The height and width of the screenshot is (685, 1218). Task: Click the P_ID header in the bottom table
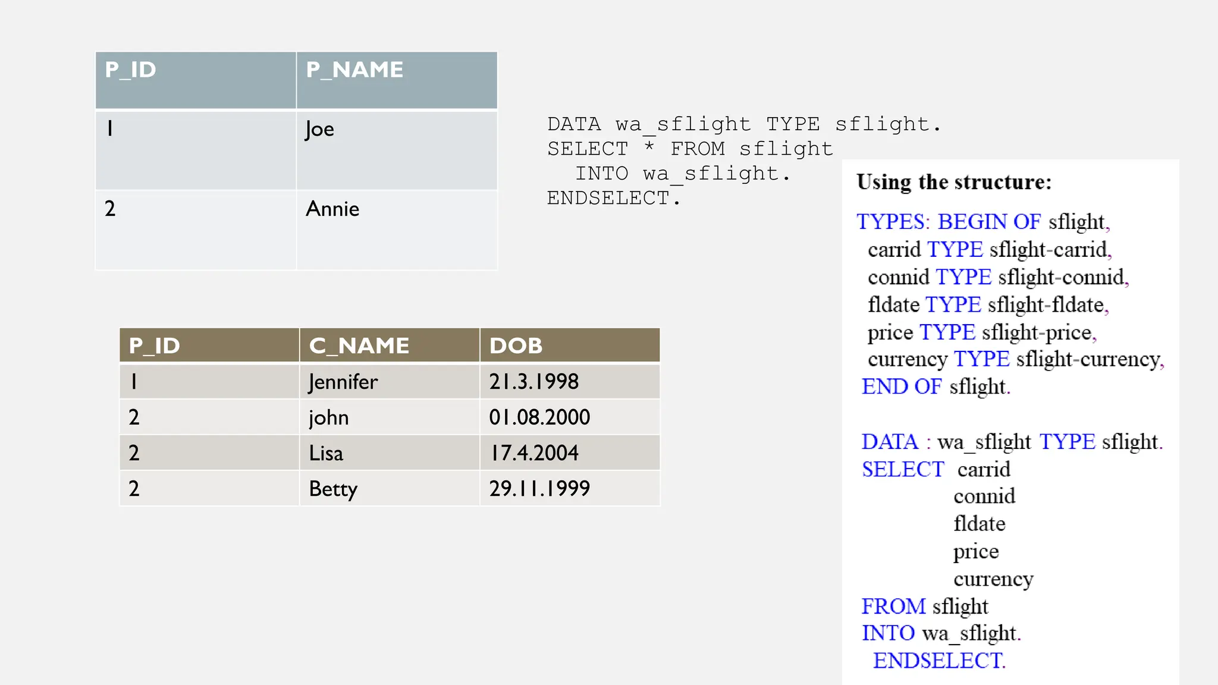pyautogui.click(x=209, y=345)
